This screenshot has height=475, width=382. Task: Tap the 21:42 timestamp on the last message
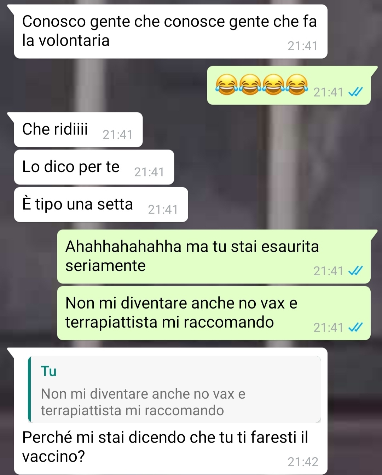tap(303, 462)
